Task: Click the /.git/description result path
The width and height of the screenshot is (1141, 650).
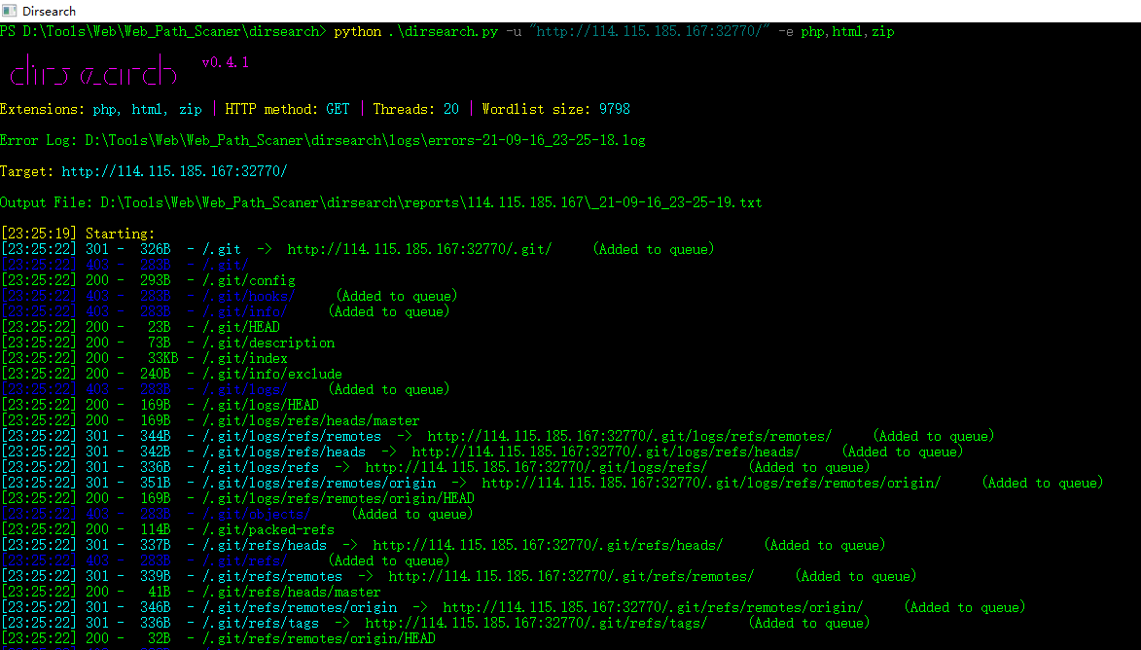Action: click(x=268, y=343)
